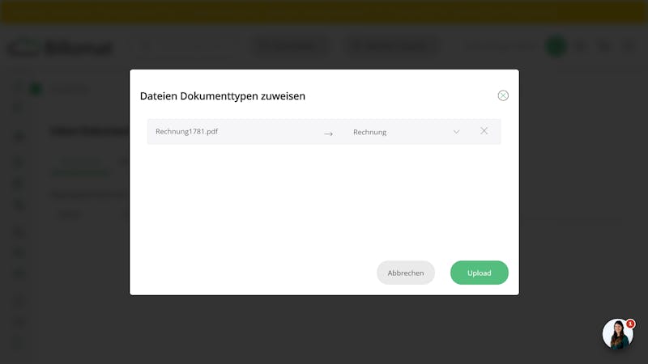648x364 pixels.
Task: Close the dialog via circled X icon
Action: (503, 95)
